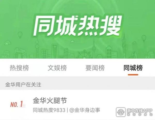Image resolution: width=155 pixels, height=120 pixels.
Task: Click the 同城热度9833 heat score
Action: pos(49,110)
